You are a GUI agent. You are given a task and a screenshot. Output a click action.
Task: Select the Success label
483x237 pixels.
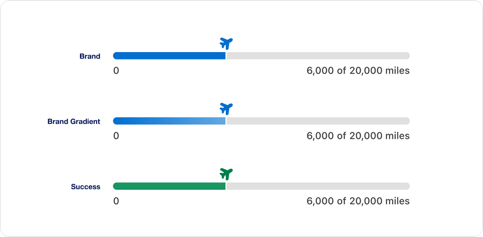coord(85,187)
